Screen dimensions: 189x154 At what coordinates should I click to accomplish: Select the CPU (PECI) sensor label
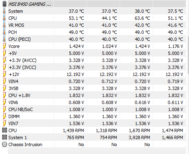click(x=19, y=39)
